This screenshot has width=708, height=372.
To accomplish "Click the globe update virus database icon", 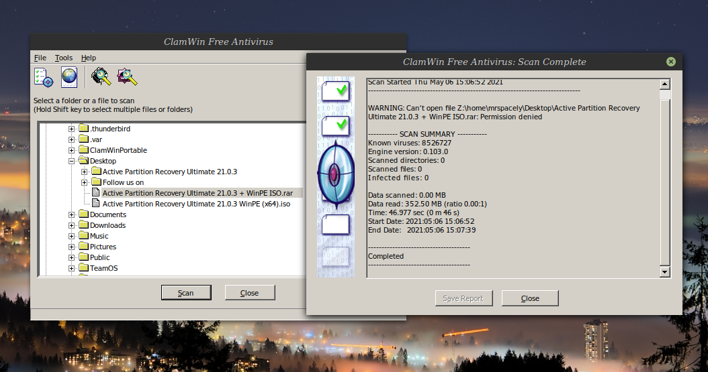I will coord(69,77).
